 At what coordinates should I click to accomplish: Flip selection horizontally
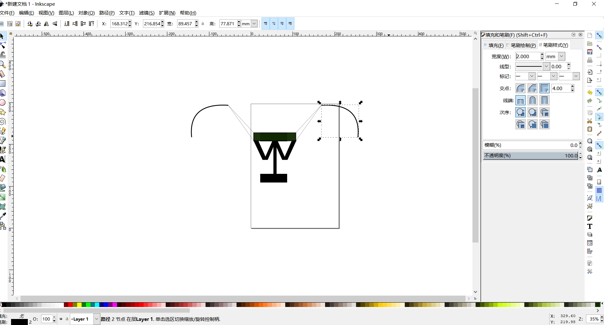coord(46,24)
